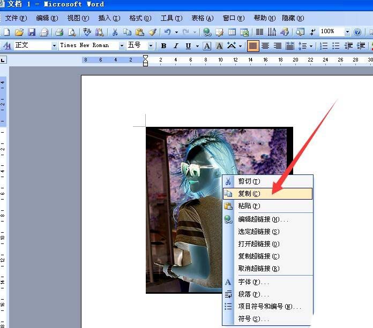Image resolution: width=373 pixels, height=328 pixels.
Task: Choose 粘贴(P) in context menu
Action: 267,206
